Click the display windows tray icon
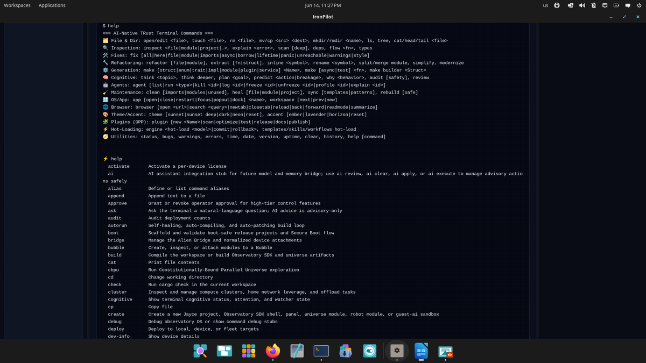The image size is (646, 363). [x=570, y=5]
